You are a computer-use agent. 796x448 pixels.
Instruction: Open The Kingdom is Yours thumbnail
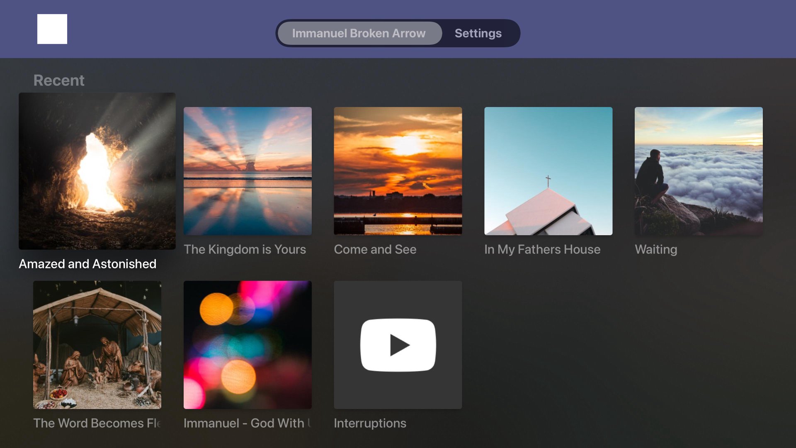[248, 171]
